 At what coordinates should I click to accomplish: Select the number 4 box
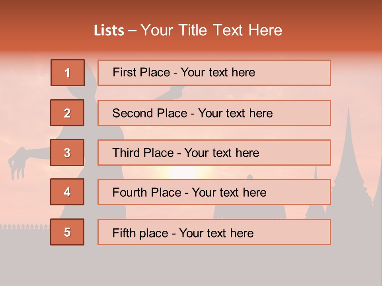(67, 192)
